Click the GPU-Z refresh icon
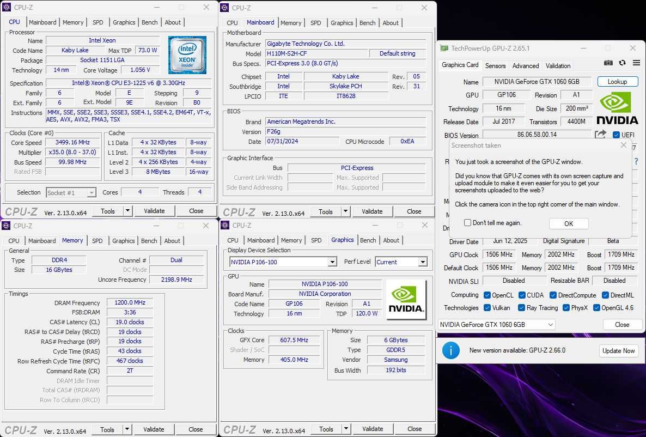This screenshot has width=646, height=437. pos(622,63)
